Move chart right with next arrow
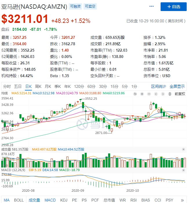 point(163,94)
